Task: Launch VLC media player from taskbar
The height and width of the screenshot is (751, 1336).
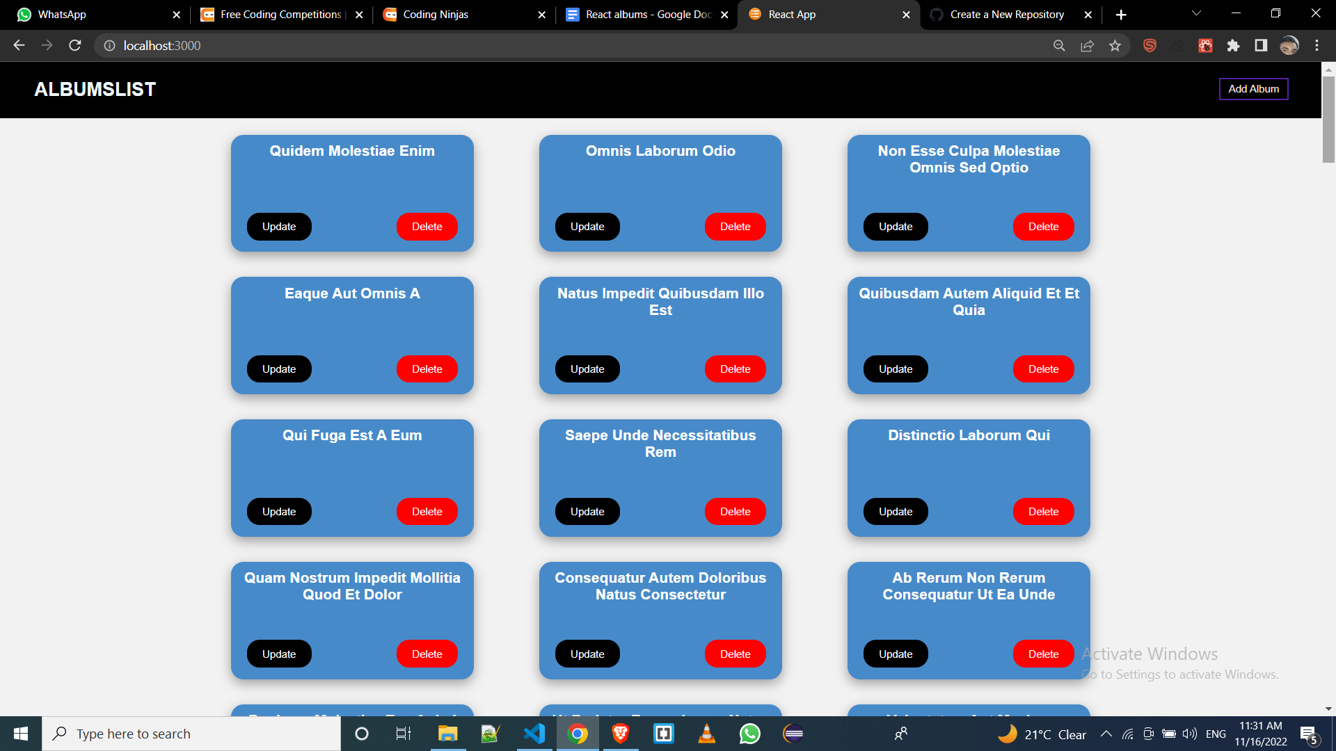Action: [x=707, y=734]
